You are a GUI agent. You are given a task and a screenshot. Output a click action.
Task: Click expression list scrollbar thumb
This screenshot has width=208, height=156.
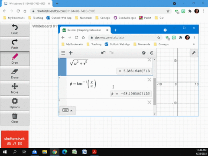(x=155, y=91)
